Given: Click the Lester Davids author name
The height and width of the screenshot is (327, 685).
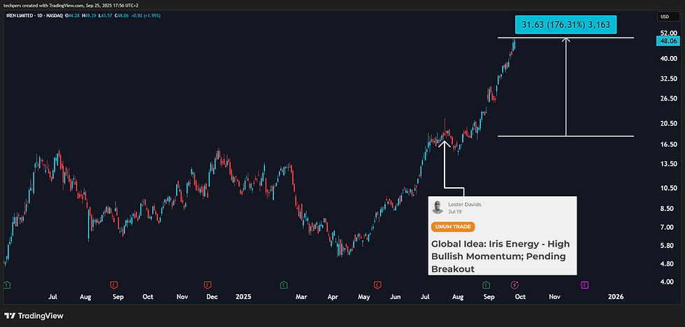Looking at the screenshot, I should (x=464, y=204).
